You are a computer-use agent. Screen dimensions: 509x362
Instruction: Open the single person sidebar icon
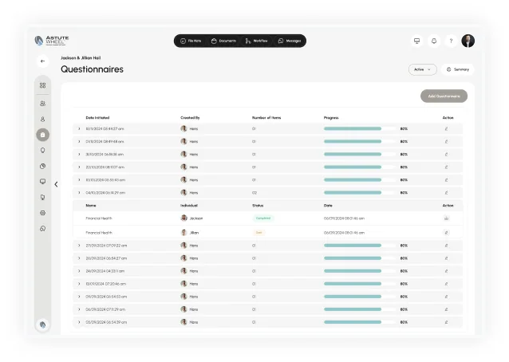(x=42, y=119)
